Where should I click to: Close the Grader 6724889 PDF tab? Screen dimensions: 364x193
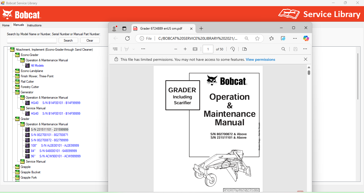click(x=191, y=29)
